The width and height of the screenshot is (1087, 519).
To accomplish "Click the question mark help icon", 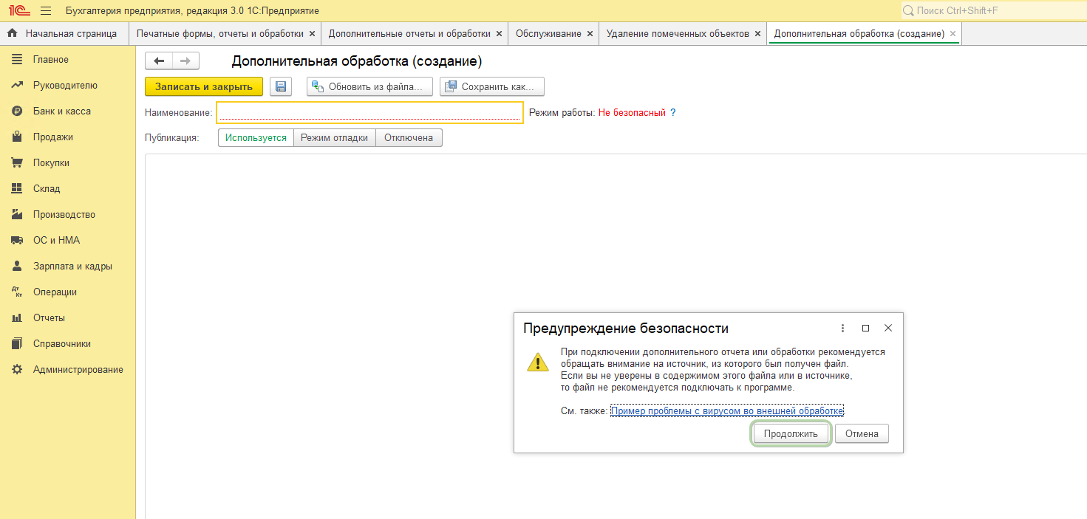I will [673, 113].
